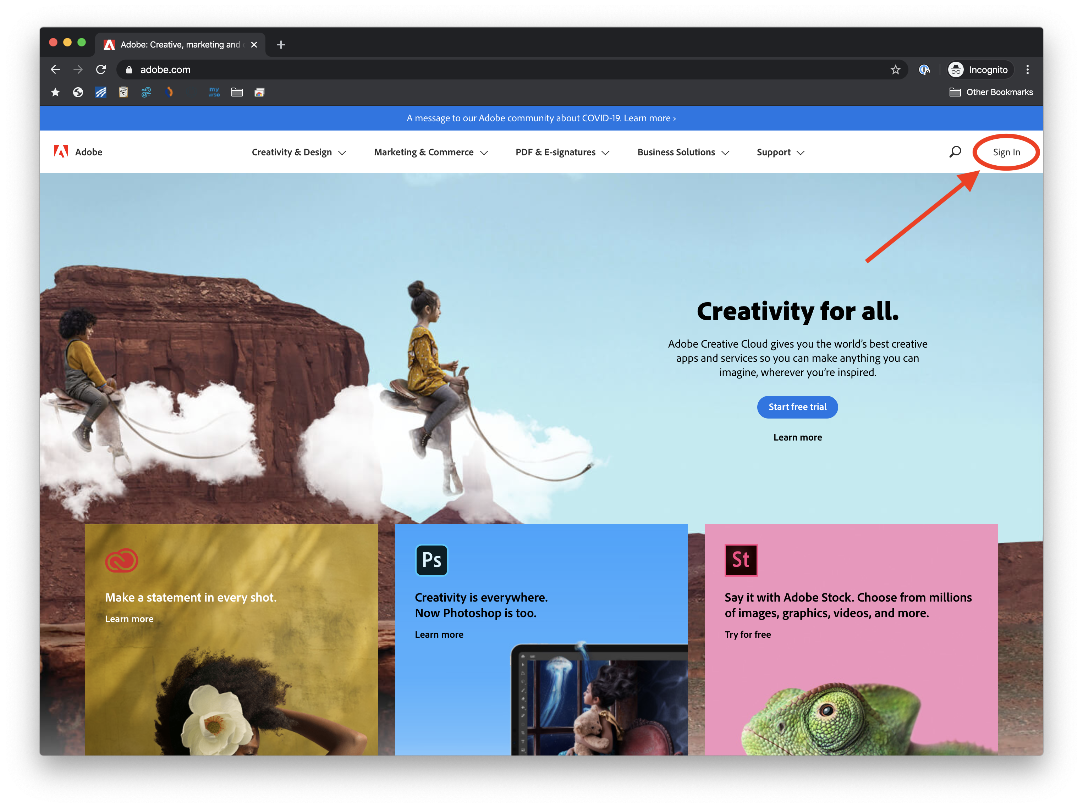Screen dimensions: 1083x808
Task: Click the Creative Cloud logo icon
Action: pos(121,560)
